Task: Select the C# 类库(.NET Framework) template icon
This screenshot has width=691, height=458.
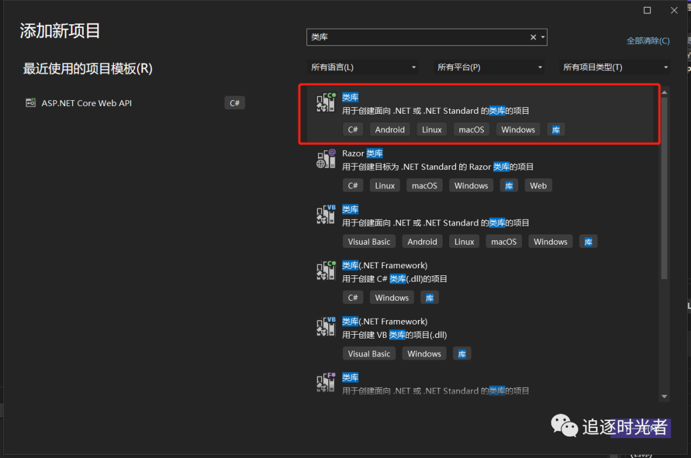Action: pos(326,271)
